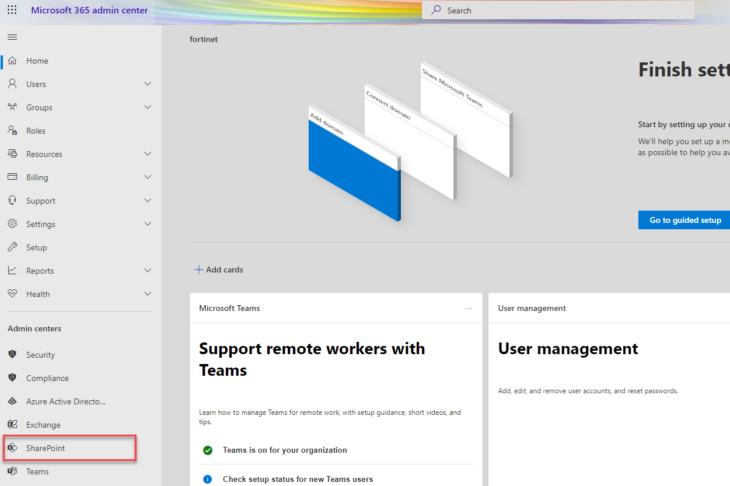
Task: Expand the Resources chevron
Action: click(x=148, y=154)
